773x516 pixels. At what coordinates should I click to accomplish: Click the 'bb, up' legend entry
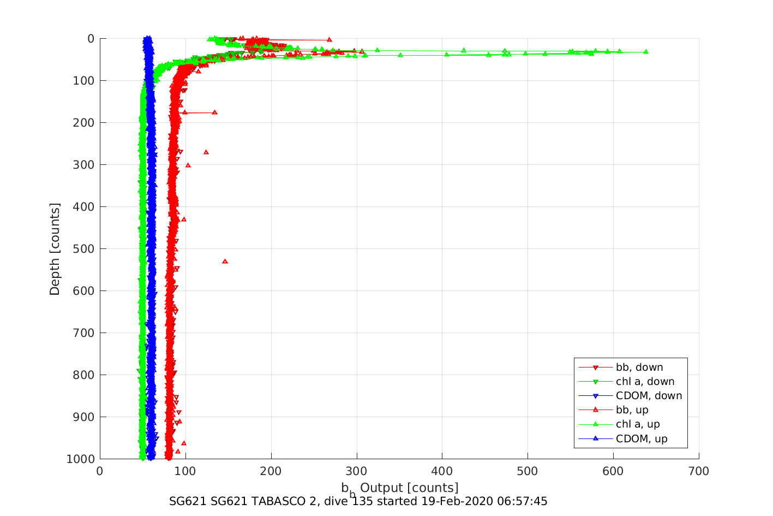(x=613, y=410)
